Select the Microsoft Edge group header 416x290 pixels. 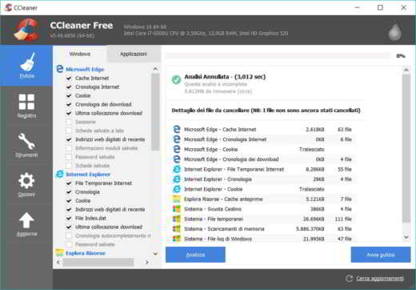(85, 70)
